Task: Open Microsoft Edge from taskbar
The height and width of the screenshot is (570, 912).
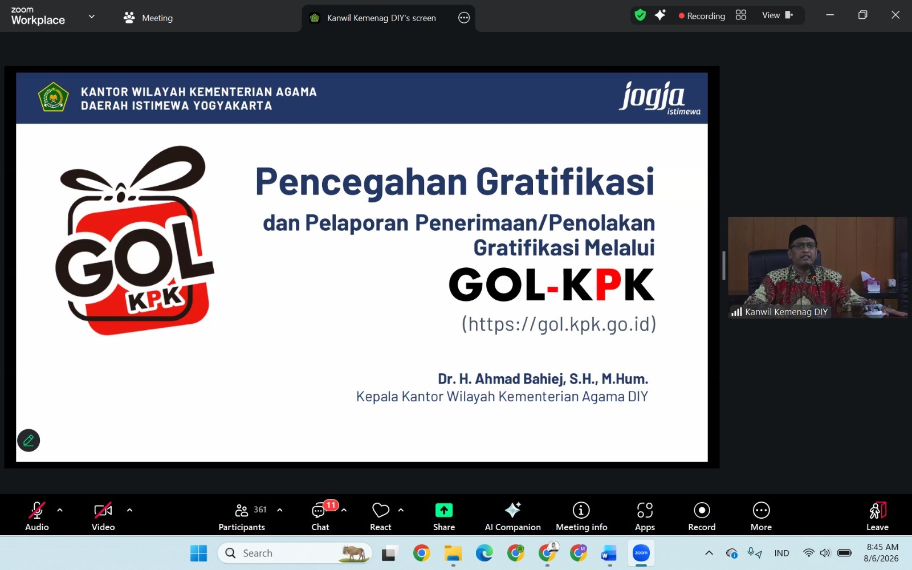Action: click(484, 553)
